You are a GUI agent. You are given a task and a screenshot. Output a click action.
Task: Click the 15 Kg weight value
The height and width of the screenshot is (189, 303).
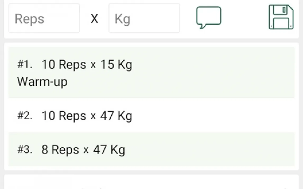[116, 65]
